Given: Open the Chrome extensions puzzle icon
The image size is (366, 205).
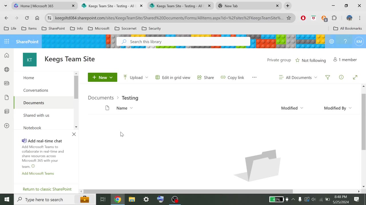Looking at the screenshot, I should tap(334, 18).
